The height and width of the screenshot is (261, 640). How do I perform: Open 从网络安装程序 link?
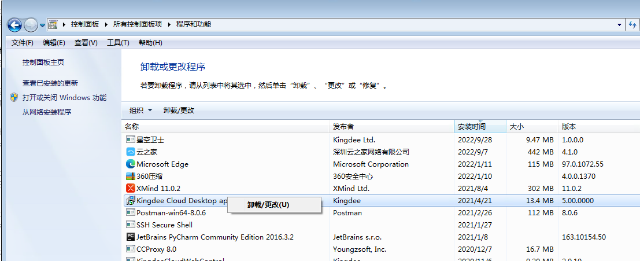click(47, 112)
